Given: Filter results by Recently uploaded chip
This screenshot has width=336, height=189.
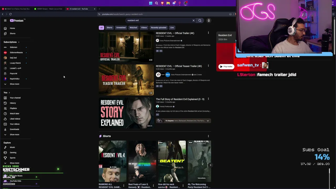Looking at the screenshot, I should (x=159, y=28).
